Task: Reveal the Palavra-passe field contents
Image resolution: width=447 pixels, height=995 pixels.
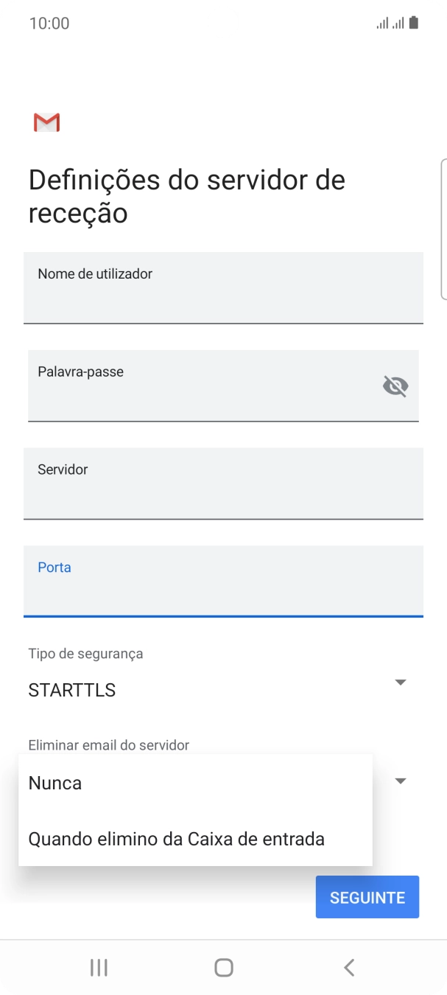Action: [395, 385]
